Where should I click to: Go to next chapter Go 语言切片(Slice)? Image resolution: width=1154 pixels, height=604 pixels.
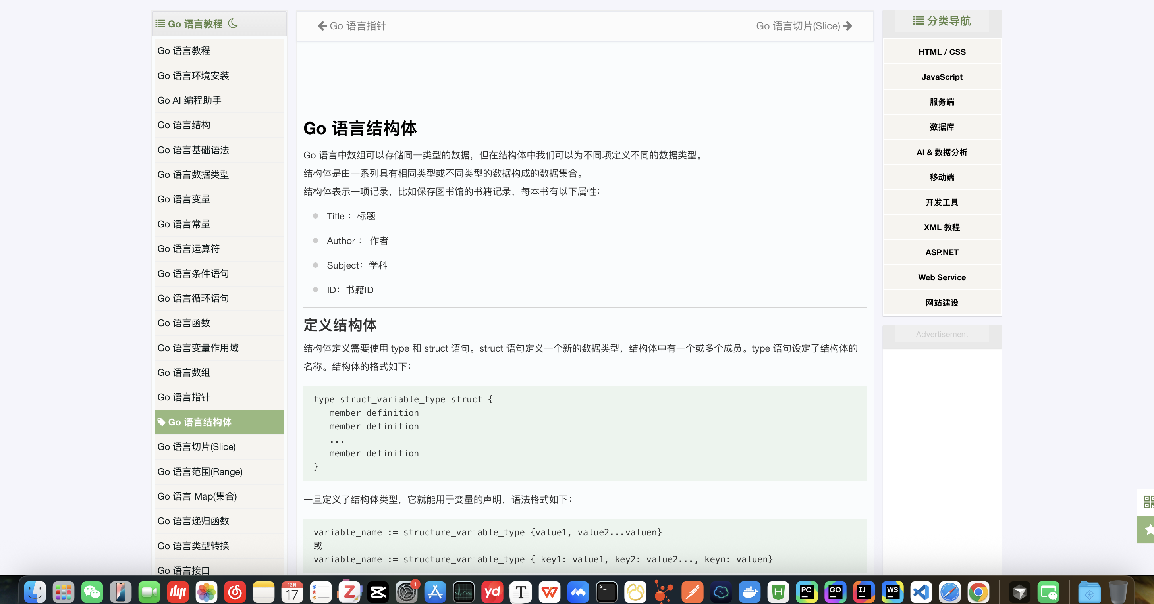point(804,26)
